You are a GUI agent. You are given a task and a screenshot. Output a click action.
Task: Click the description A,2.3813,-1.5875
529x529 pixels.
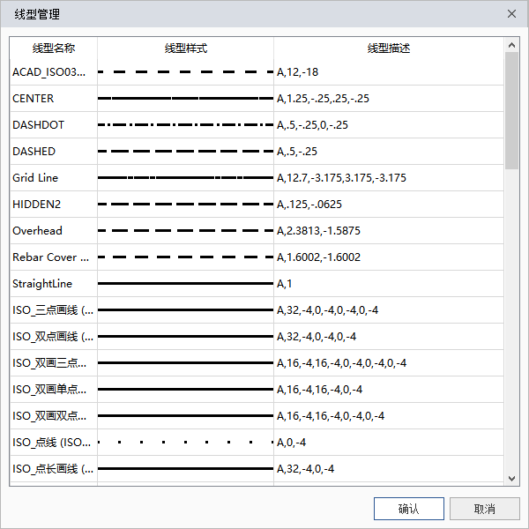pos(318,231)
